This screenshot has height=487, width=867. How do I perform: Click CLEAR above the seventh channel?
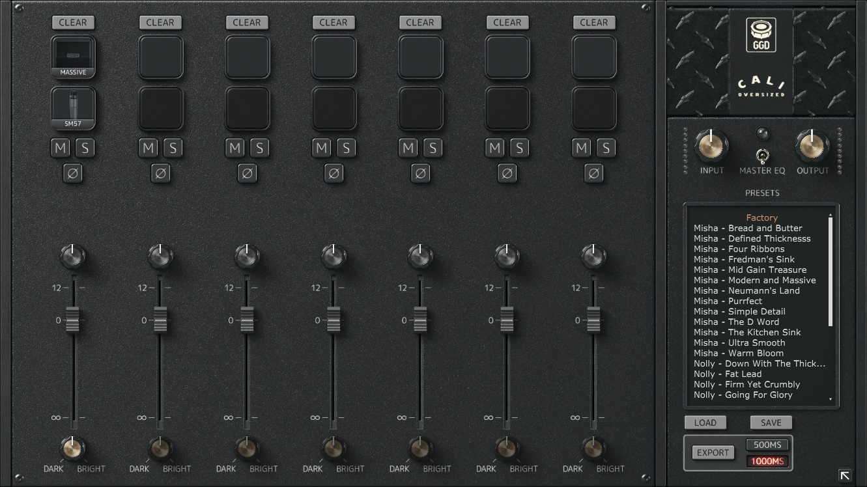(594, 22)
